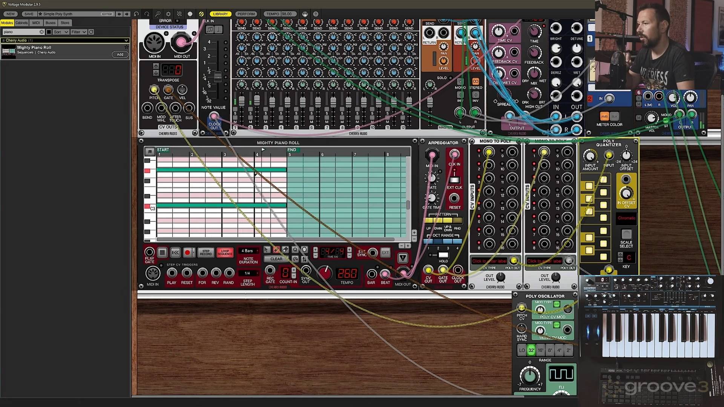Select the arrow pointer tool in piano roll

tap(267, 250)
